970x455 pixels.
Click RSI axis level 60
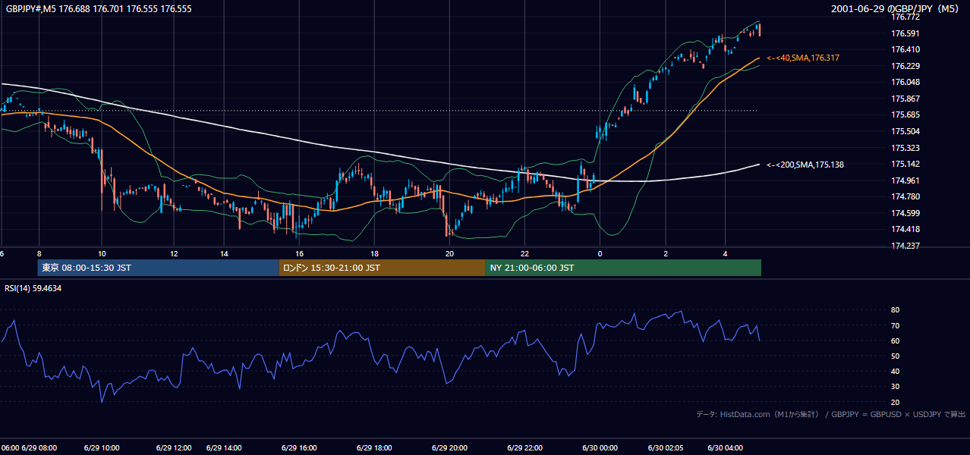coord(896,340)
